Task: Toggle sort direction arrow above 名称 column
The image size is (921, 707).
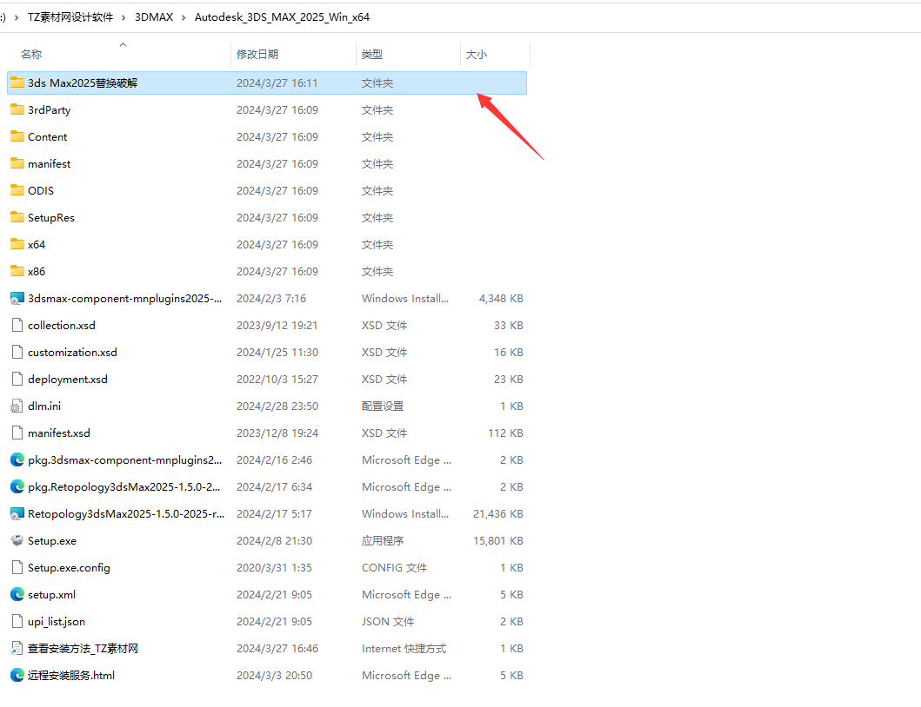Action: (123, 44)
